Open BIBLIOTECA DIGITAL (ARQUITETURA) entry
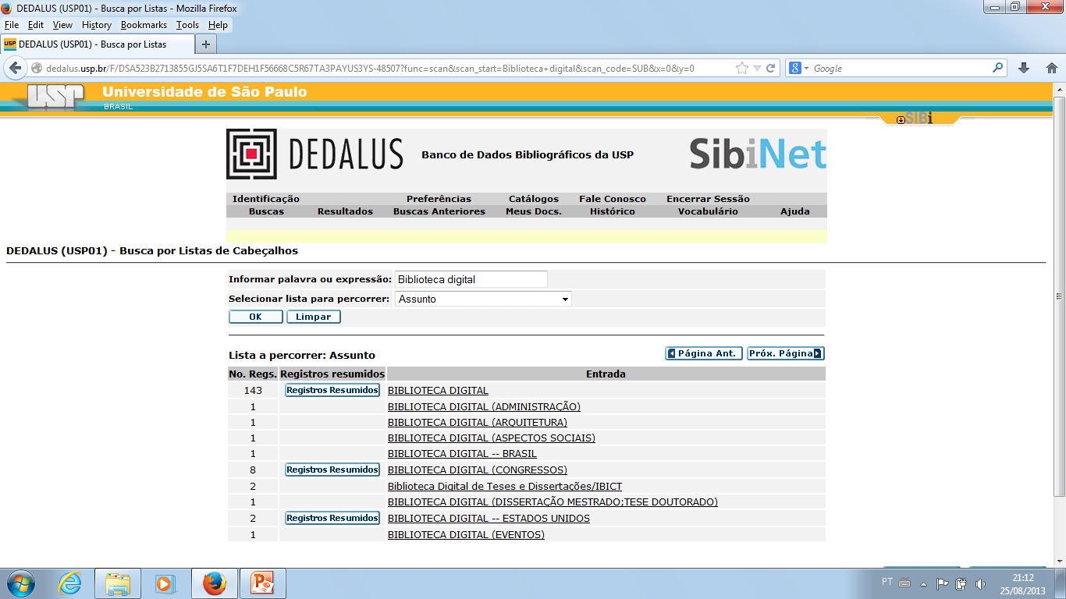The height and width of the screenshot is (599, 1066). point(478,423)
